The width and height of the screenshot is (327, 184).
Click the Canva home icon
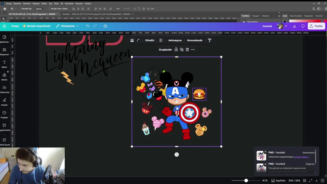point(4,26)
